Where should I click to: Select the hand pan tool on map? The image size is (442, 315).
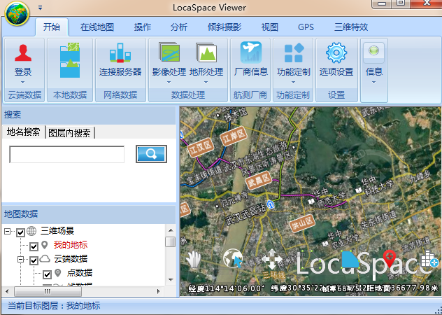[194, 259]
